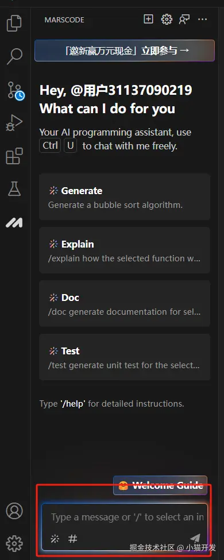The height and width of the screenshot is (560, 224).
Task: Start a new chat with plus icon
Action: pos(148,20)
